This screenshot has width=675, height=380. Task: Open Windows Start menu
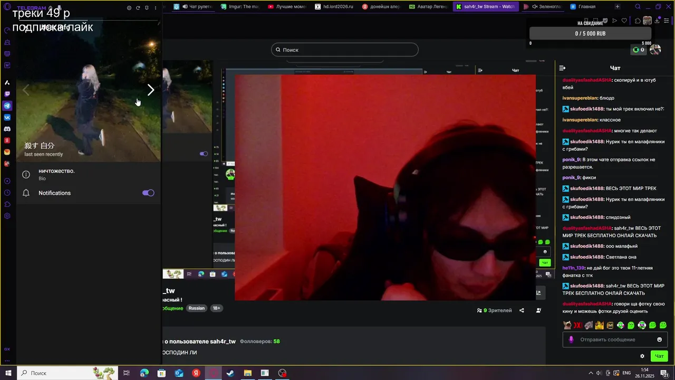point(8,373)
